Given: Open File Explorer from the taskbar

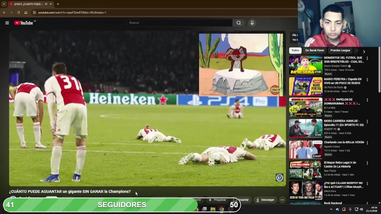Looking at the screenshot, I should coord(213,209).
